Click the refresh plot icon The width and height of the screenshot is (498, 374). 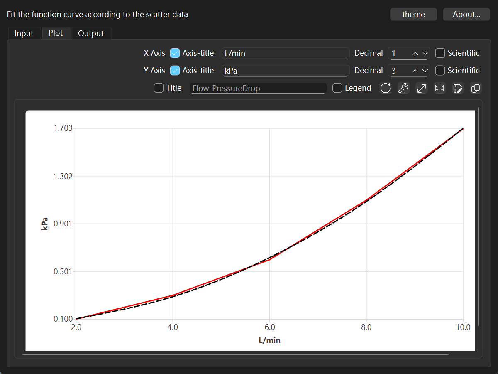pos(386,88)
